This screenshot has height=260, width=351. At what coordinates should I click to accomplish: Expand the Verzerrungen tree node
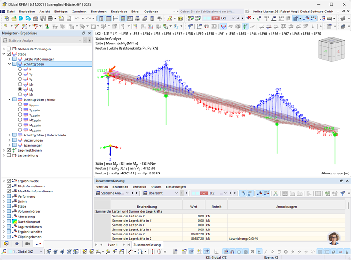pos(9,140)
